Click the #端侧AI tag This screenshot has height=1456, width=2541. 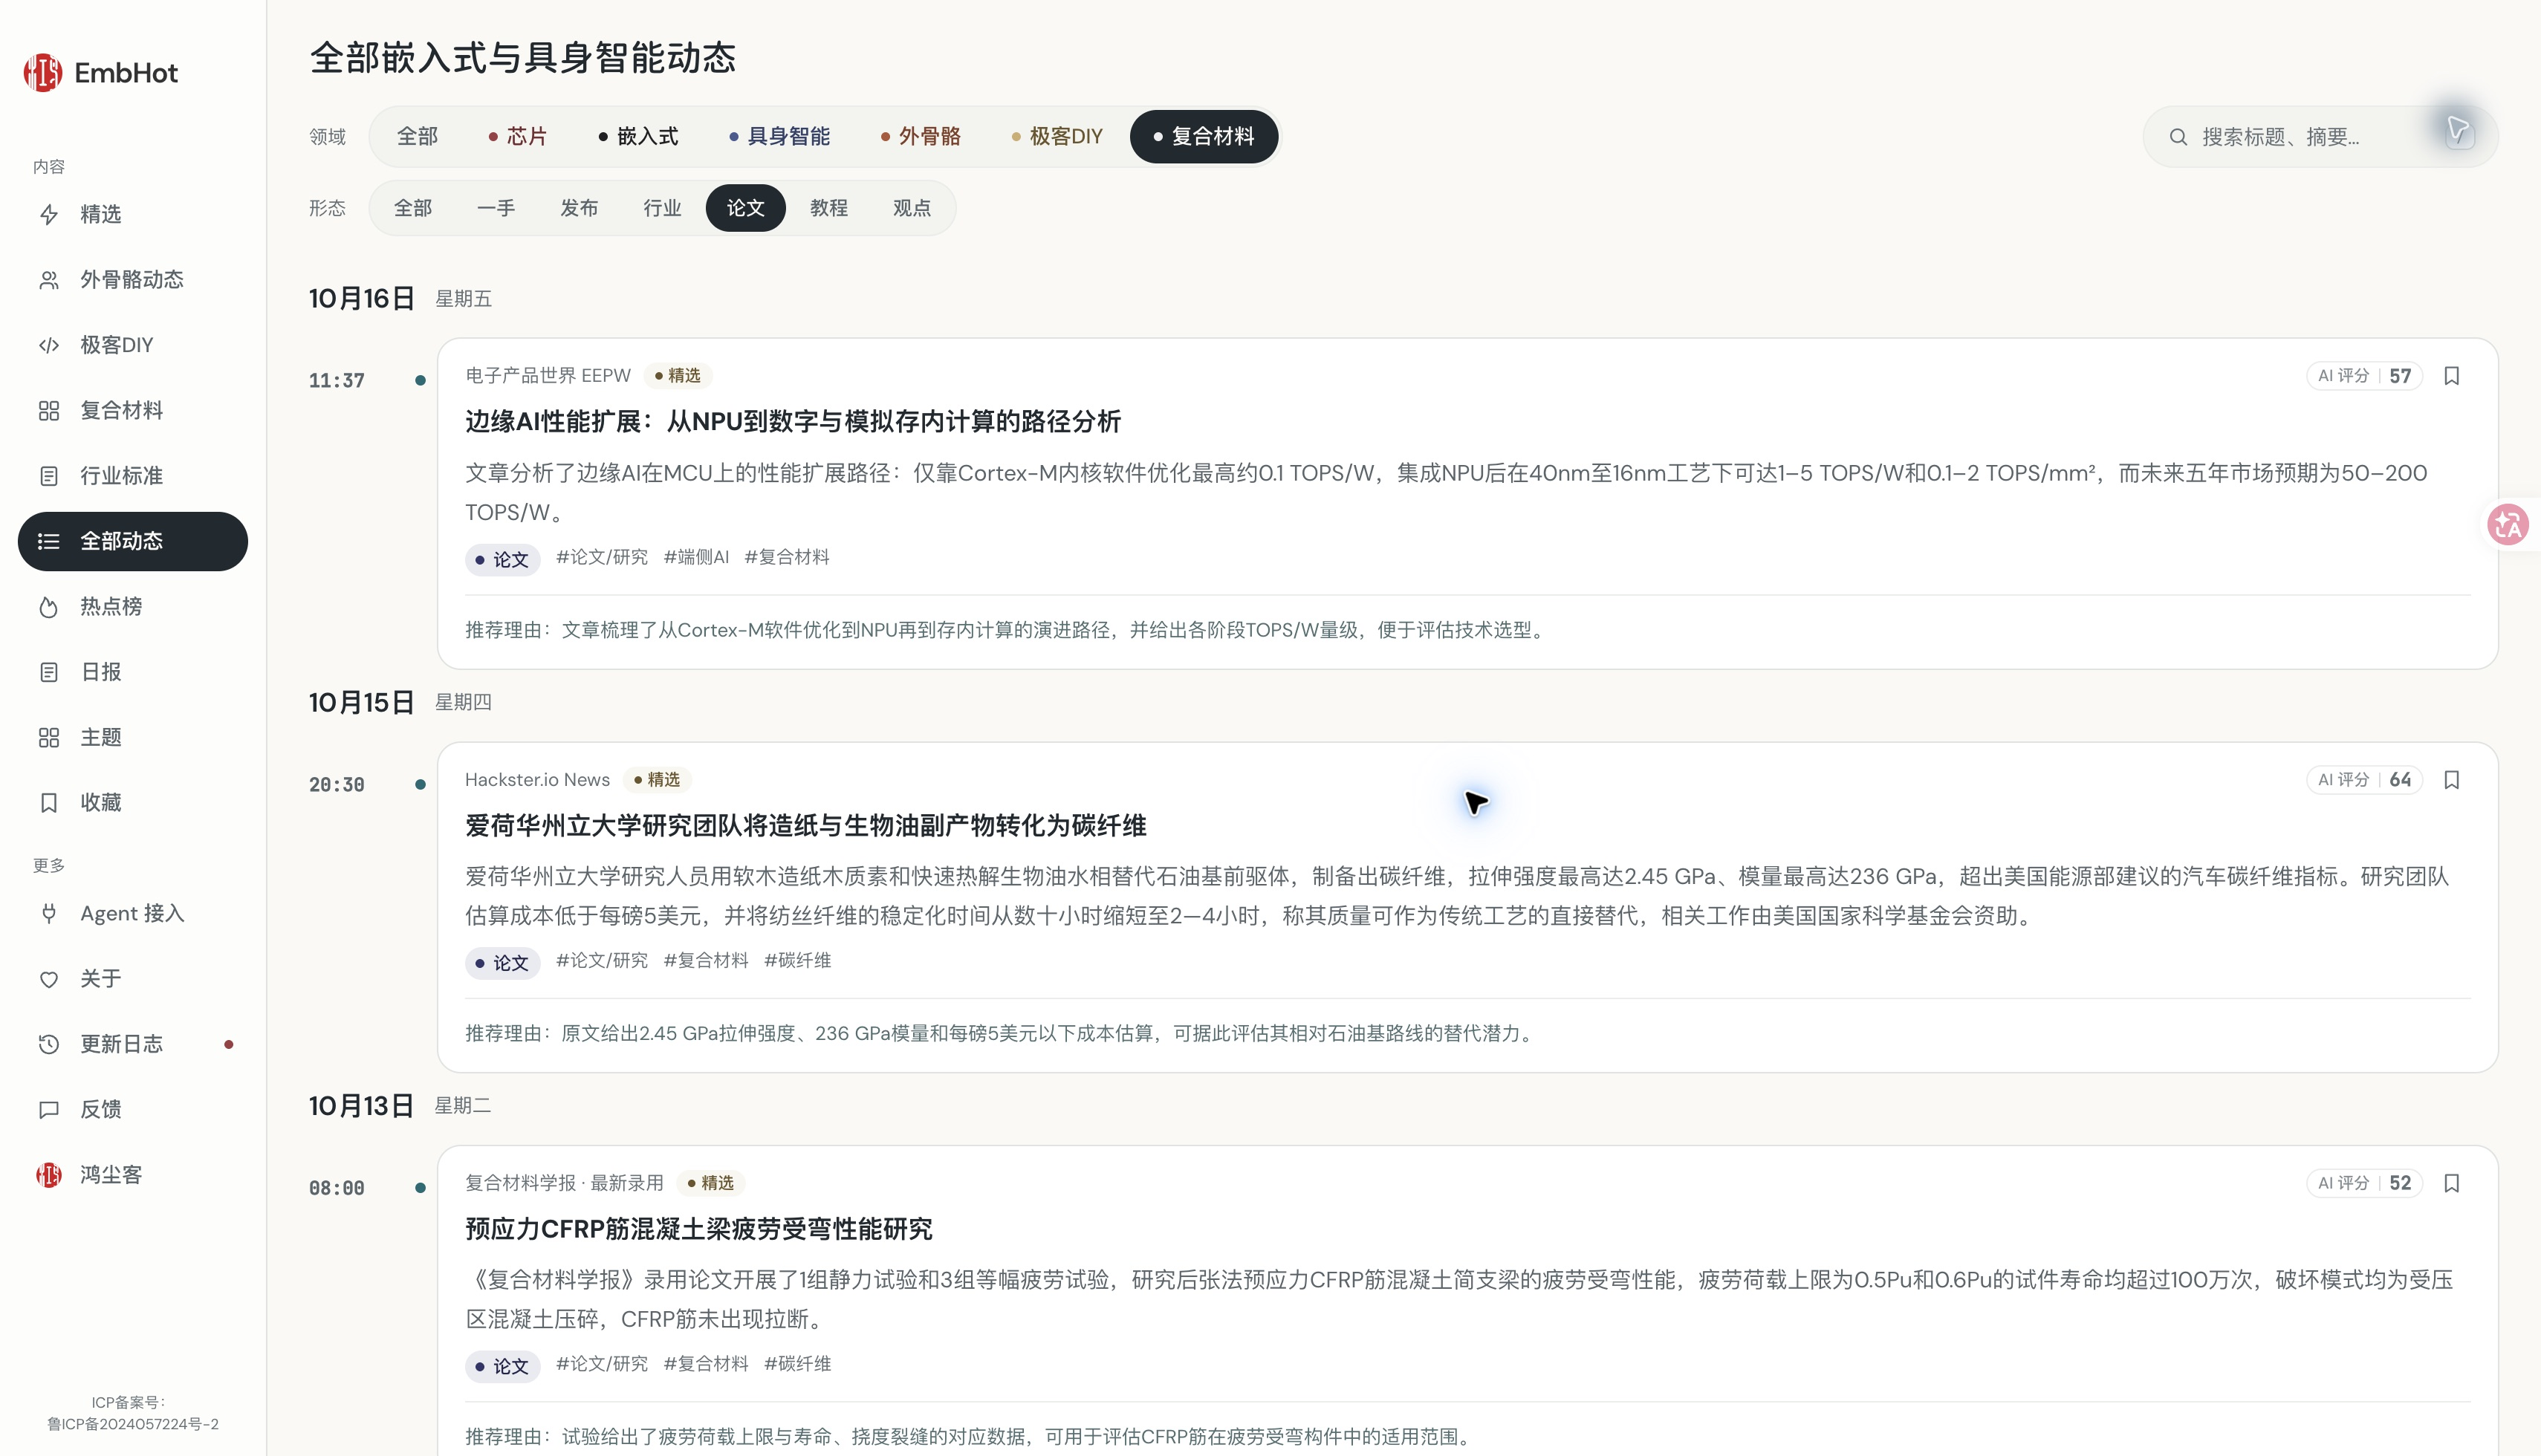pos(696,557)
